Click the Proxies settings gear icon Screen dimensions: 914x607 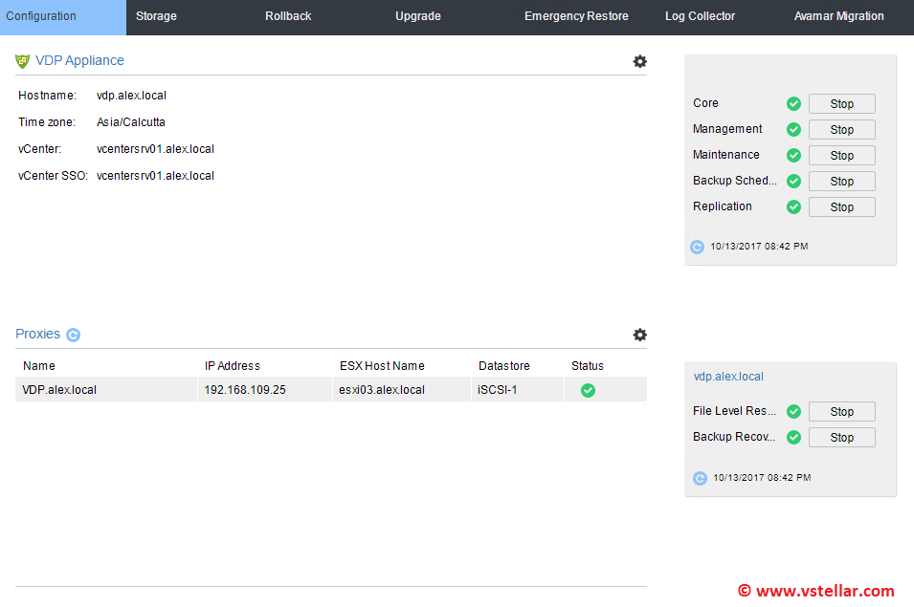click(x=639, y=335)
